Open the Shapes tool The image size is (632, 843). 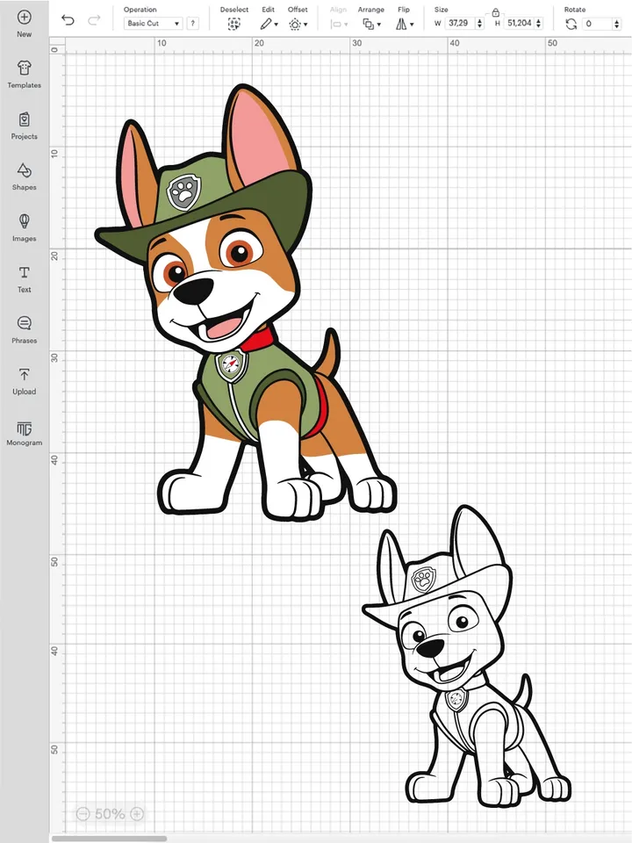coord(24,176)
